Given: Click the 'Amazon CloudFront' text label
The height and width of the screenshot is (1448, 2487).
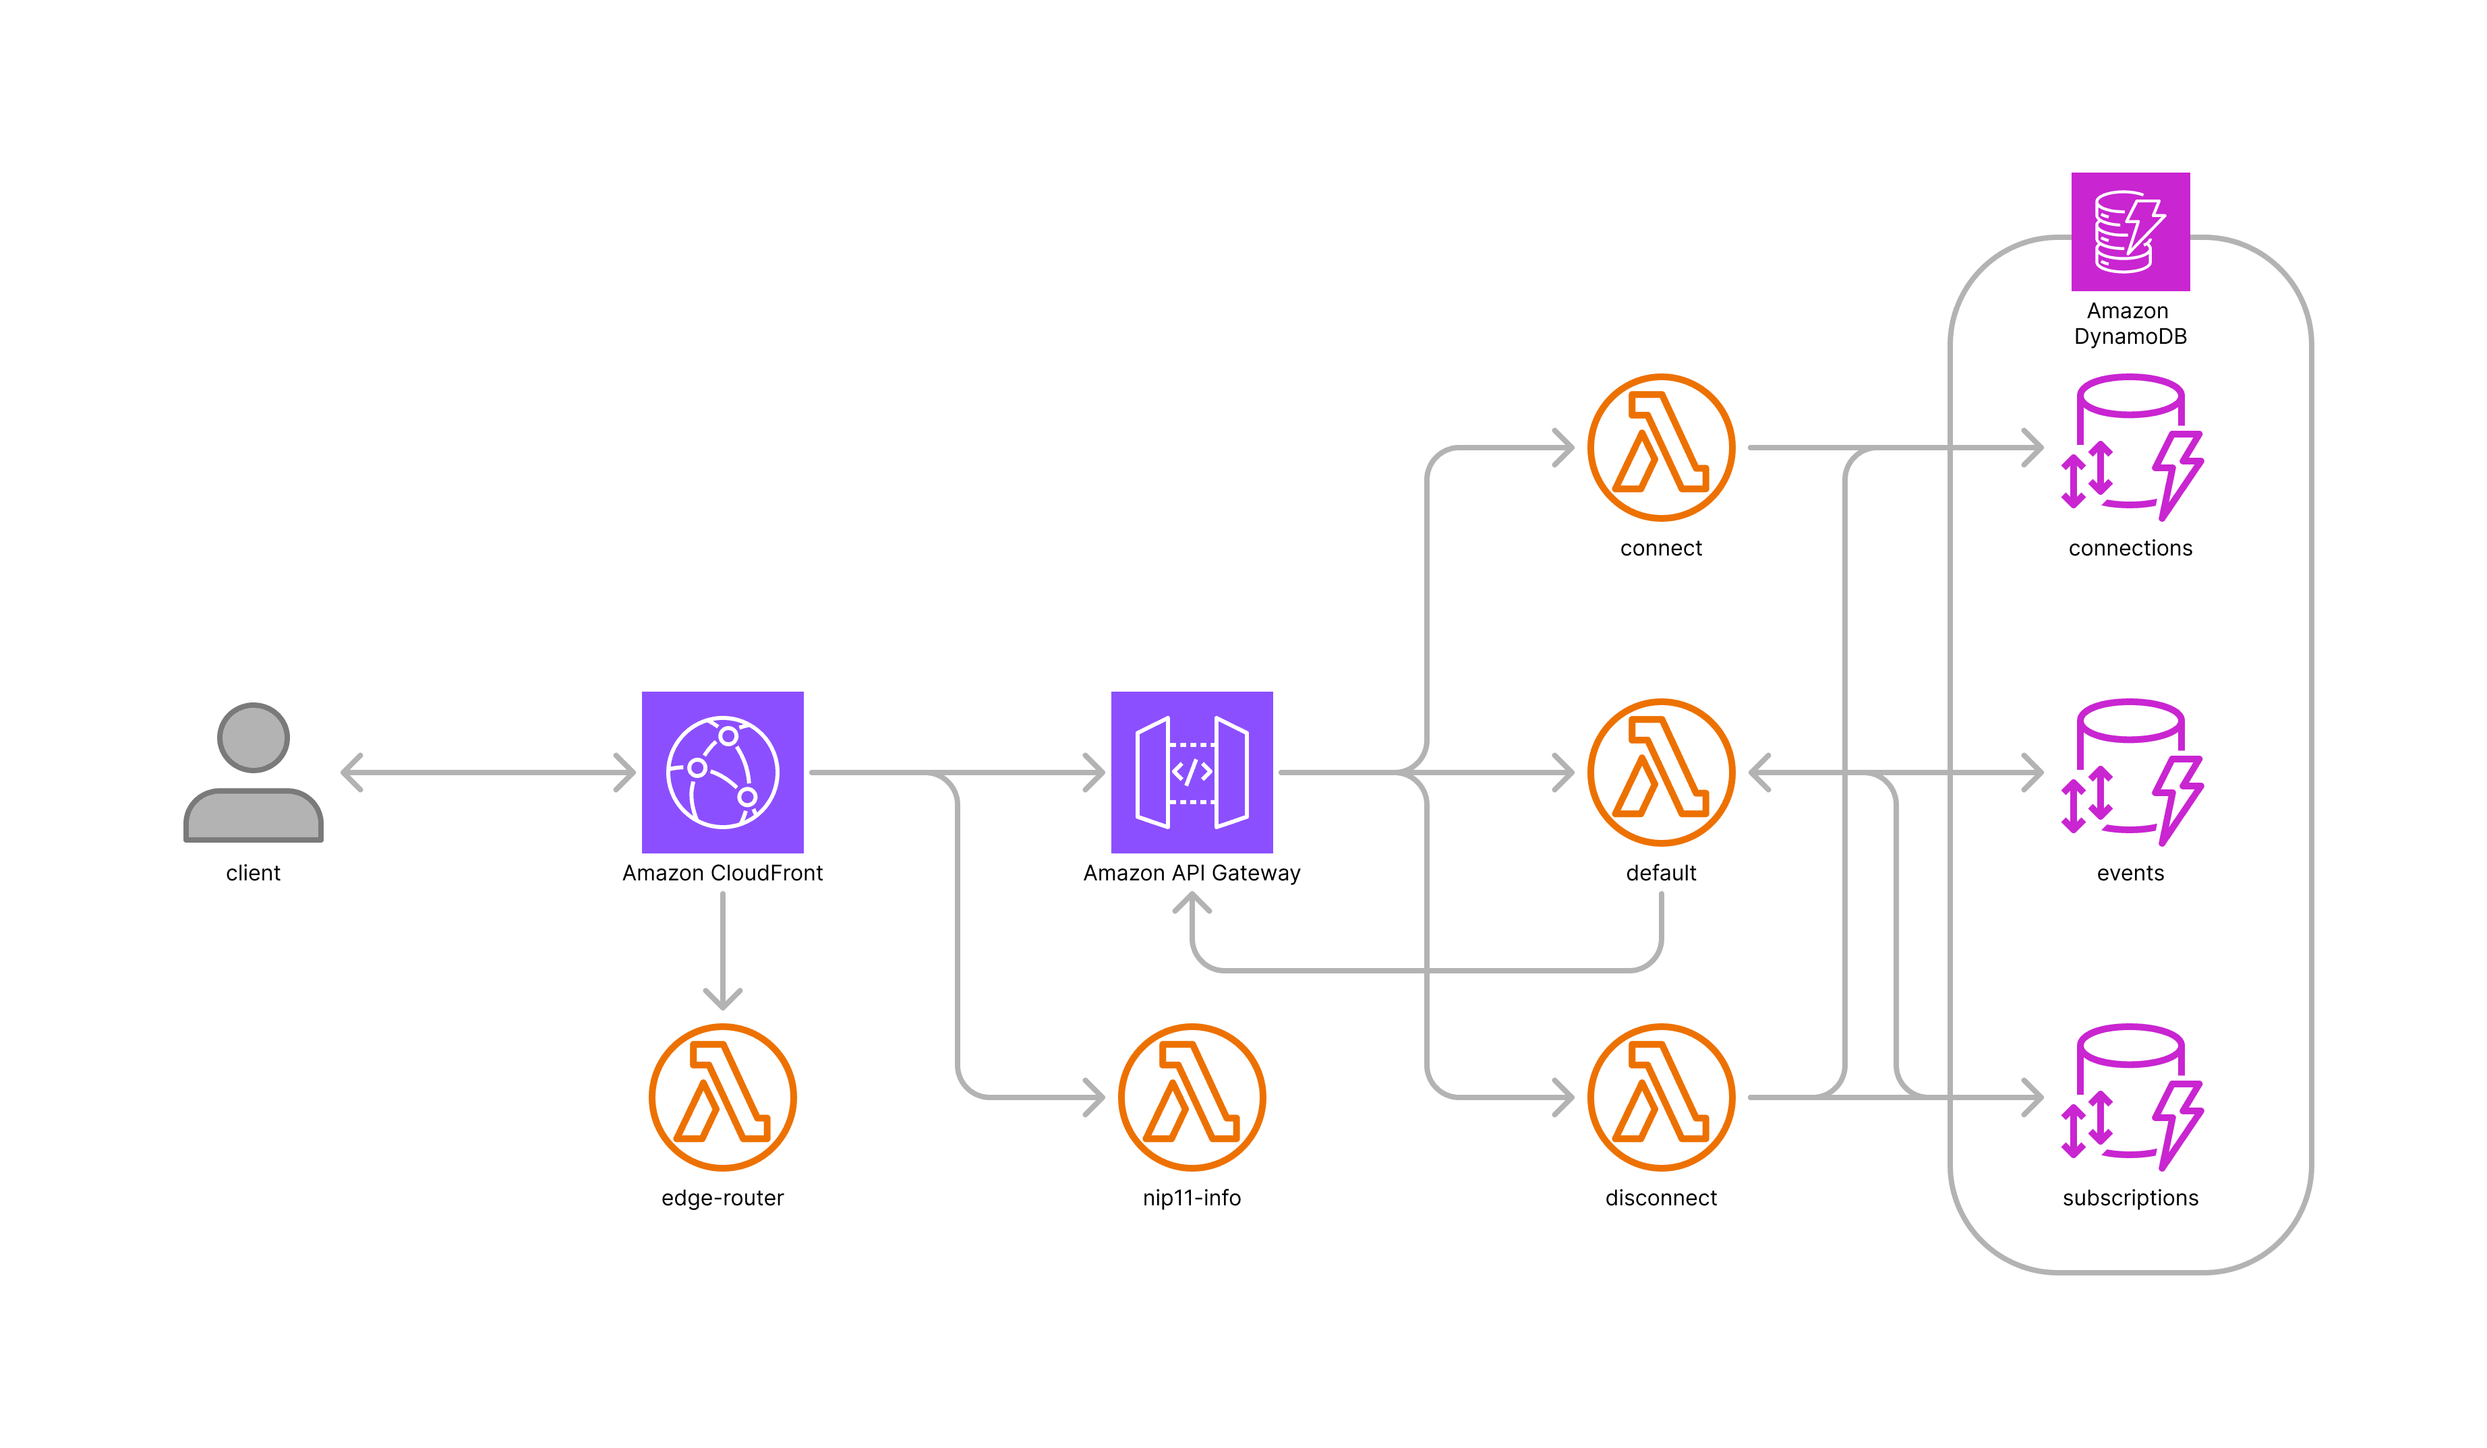Looking at the screenshot, I should [722, 873].
